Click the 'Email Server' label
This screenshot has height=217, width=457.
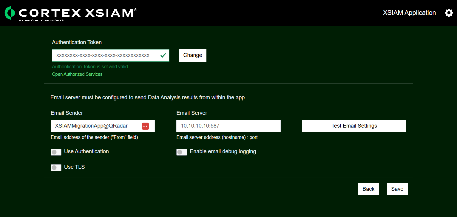tap(192, 113)
